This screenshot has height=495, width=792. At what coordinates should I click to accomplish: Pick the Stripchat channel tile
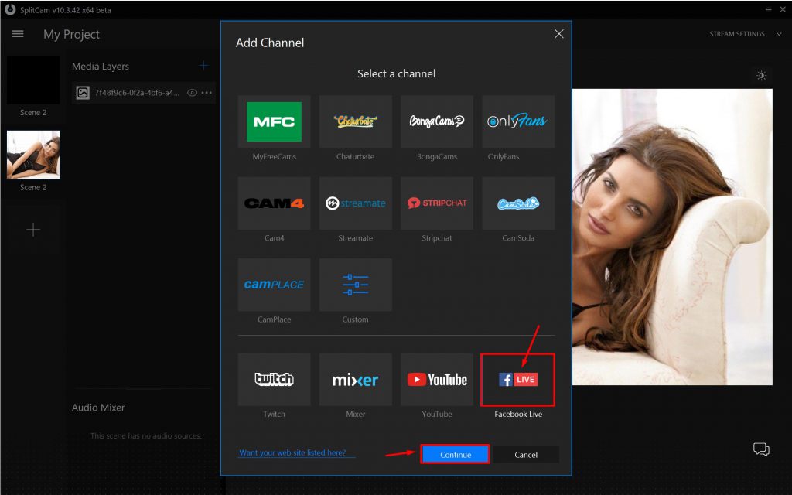click(x=437, y=203)
